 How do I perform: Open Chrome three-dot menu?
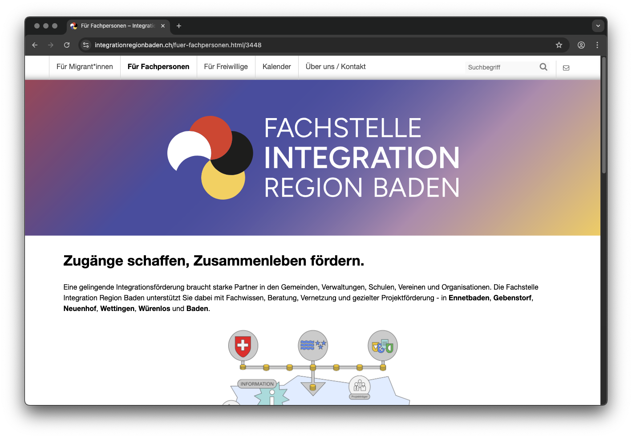coord(597,45)
